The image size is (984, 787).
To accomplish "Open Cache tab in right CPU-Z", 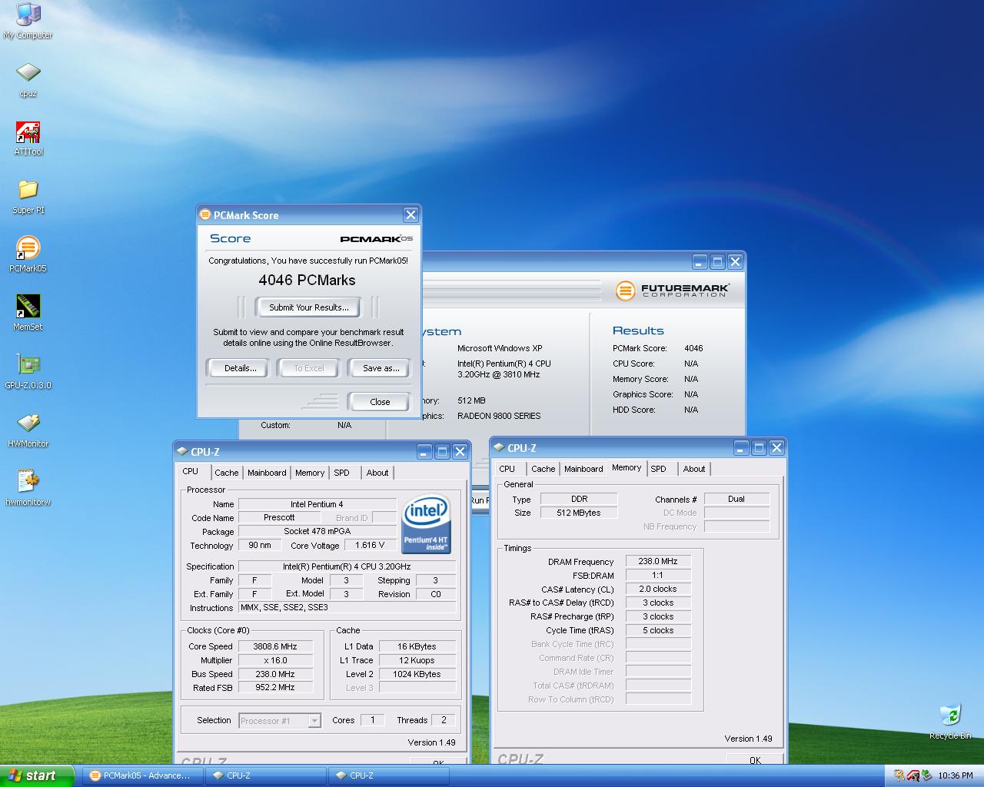I will pos(543,469).
